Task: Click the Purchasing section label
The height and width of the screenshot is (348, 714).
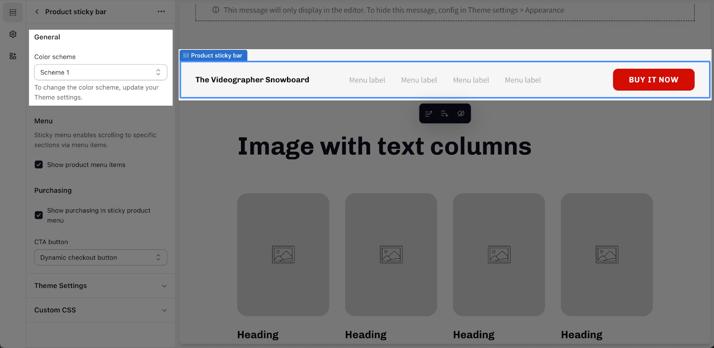Action: (x=53, y=191)
